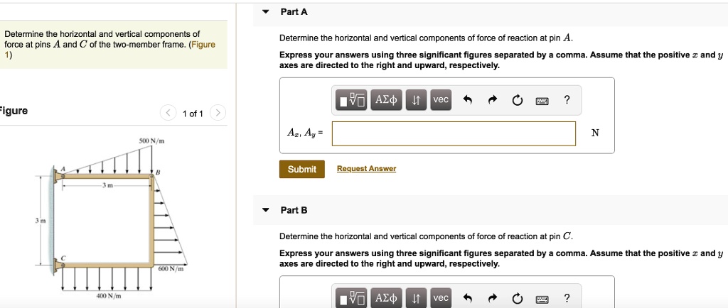Screen dimensions: 728x308
Task: Click the Request Answer link
Action: (x=366, y=169)
